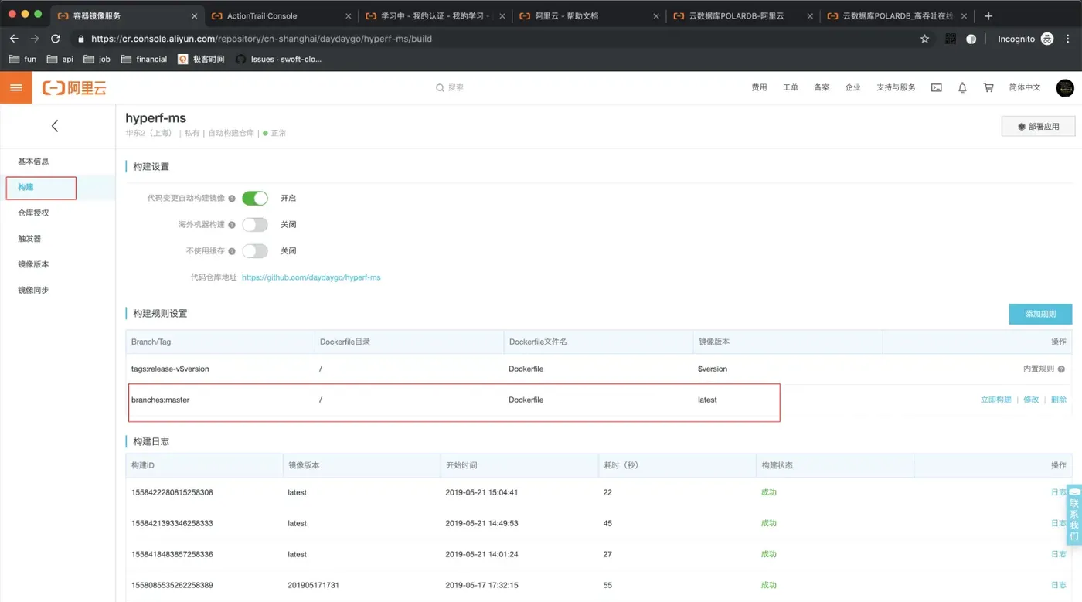Click the browser back arrow

click(x=14, y=39)
